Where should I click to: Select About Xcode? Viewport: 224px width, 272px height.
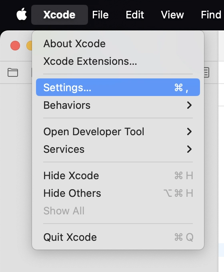[x=118, y=44]
